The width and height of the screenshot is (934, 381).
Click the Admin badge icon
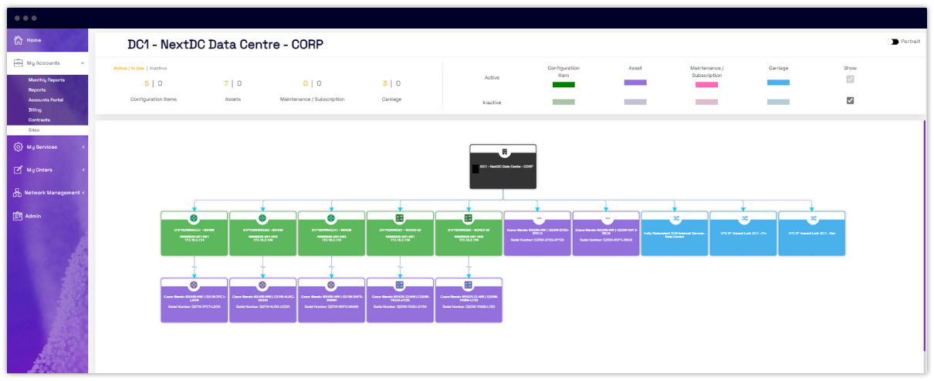[x=18, y=216]
